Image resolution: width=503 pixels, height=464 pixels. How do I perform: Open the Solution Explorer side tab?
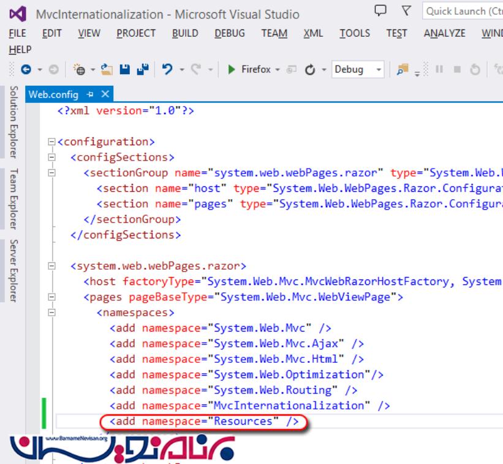tap(13, 123)
